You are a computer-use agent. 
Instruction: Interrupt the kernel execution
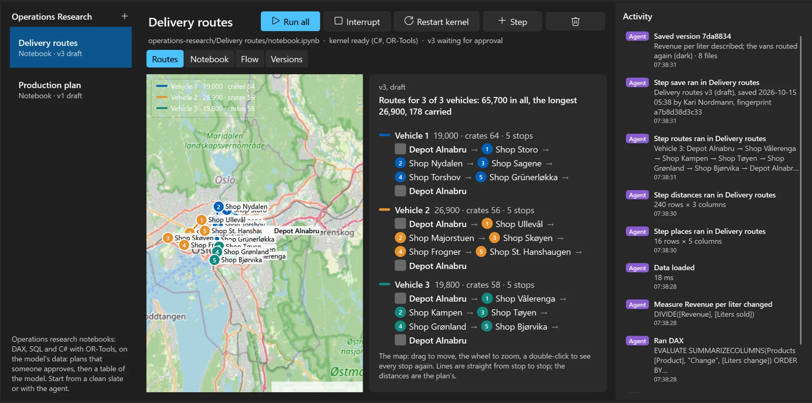tap(357, 22)
